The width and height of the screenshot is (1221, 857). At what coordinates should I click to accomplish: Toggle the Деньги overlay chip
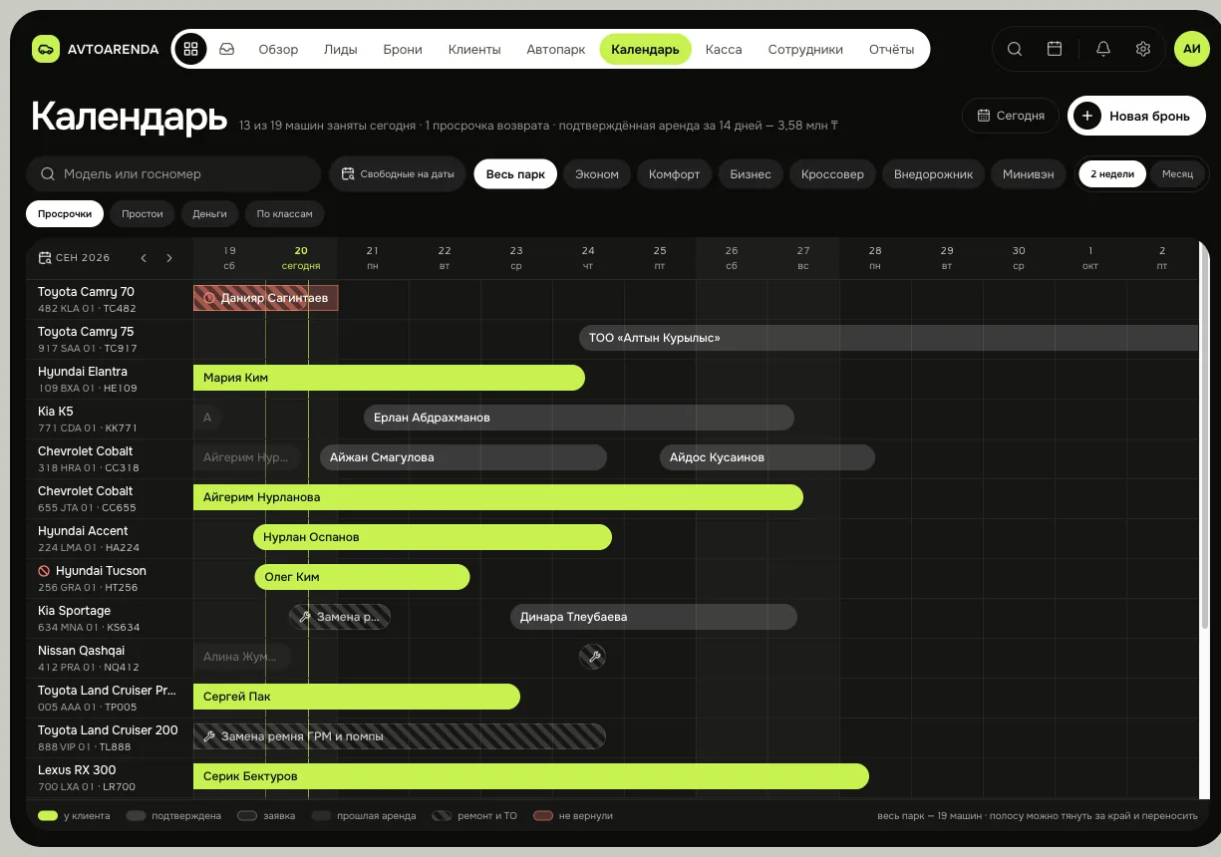(x=209, y=213)
